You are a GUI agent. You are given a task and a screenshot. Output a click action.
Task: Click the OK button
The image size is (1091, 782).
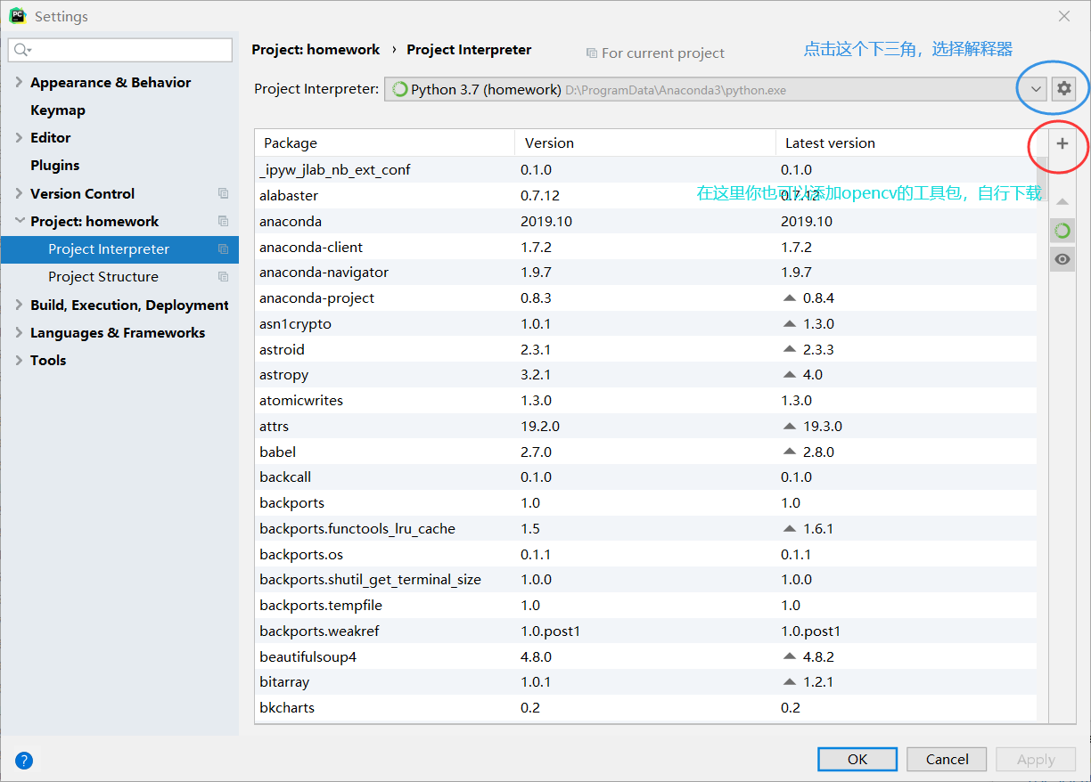tap(857, 759)
